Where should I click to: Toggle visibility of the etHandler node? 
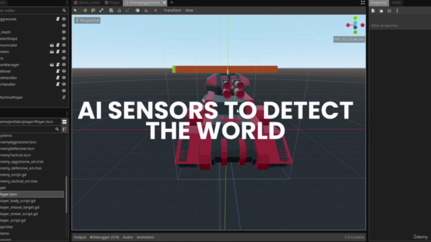(x=64, y=78)
